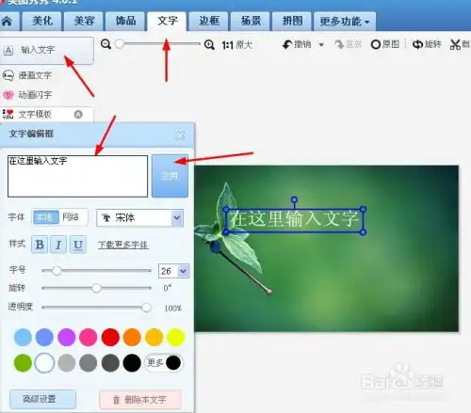Click the 输入文字 button
Image resolution: width=471 pixels, height=413 pixels.
coord(46,50)
